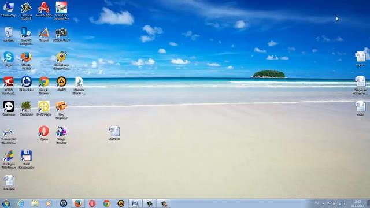The width and height of the screenshot is (370, 208).
Task: Open Alcohol 120% shortcut
Action: (x=44, y=9)
